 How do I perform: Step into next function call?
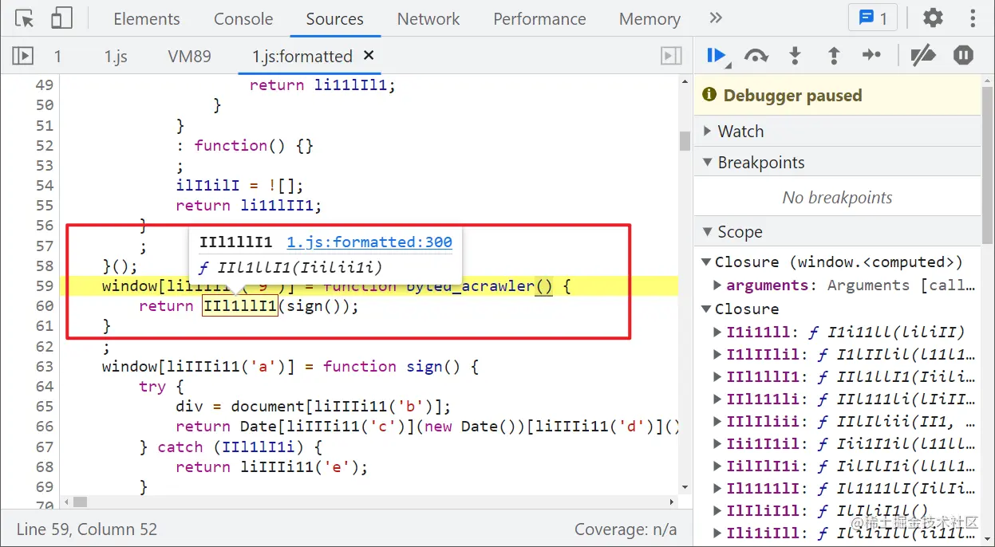pyautogui.click(x=795, y=56)
